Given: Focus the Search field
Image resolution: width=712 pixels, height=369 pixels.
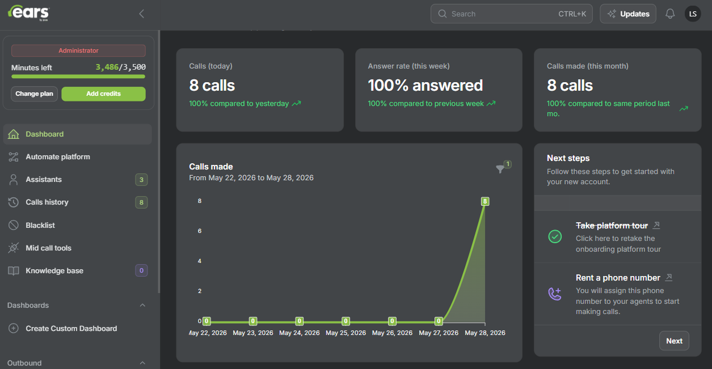Looking at the screenshot, I should click(512, 14).
